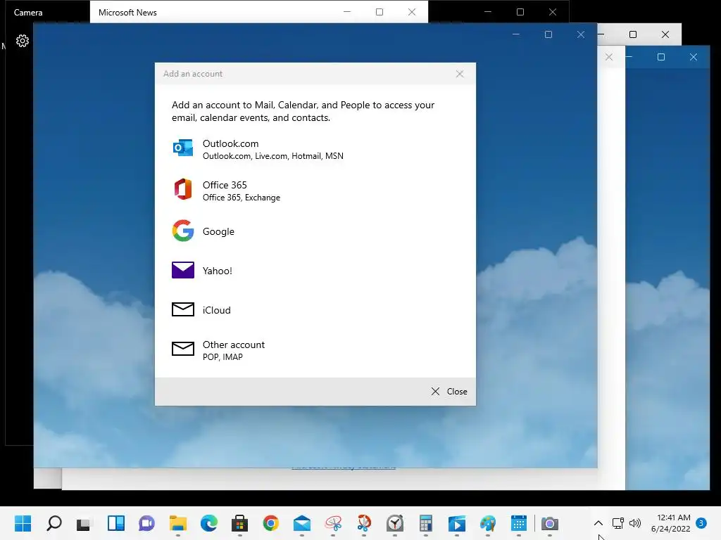Close the Microsoft News window

coord(411,12)
